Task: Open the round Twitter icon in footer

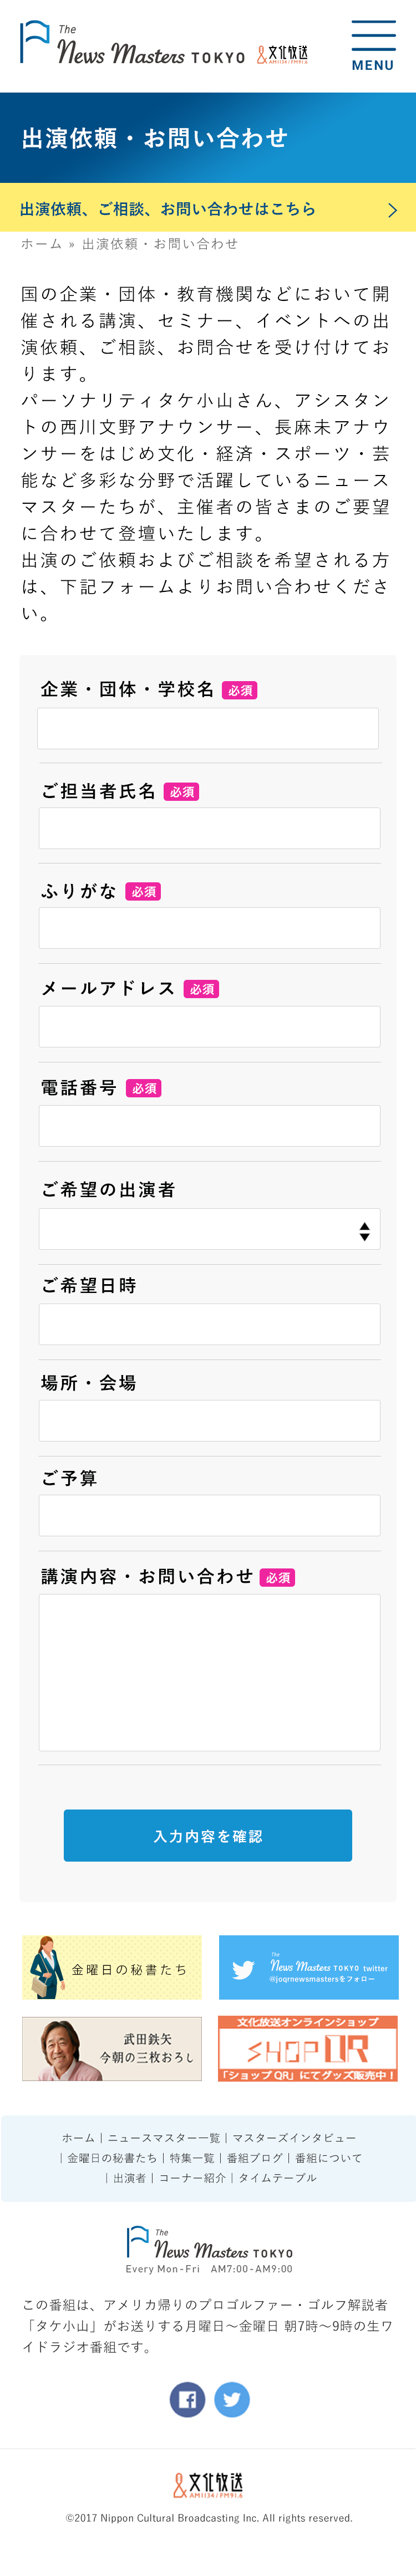Action: pos(232,2399)
